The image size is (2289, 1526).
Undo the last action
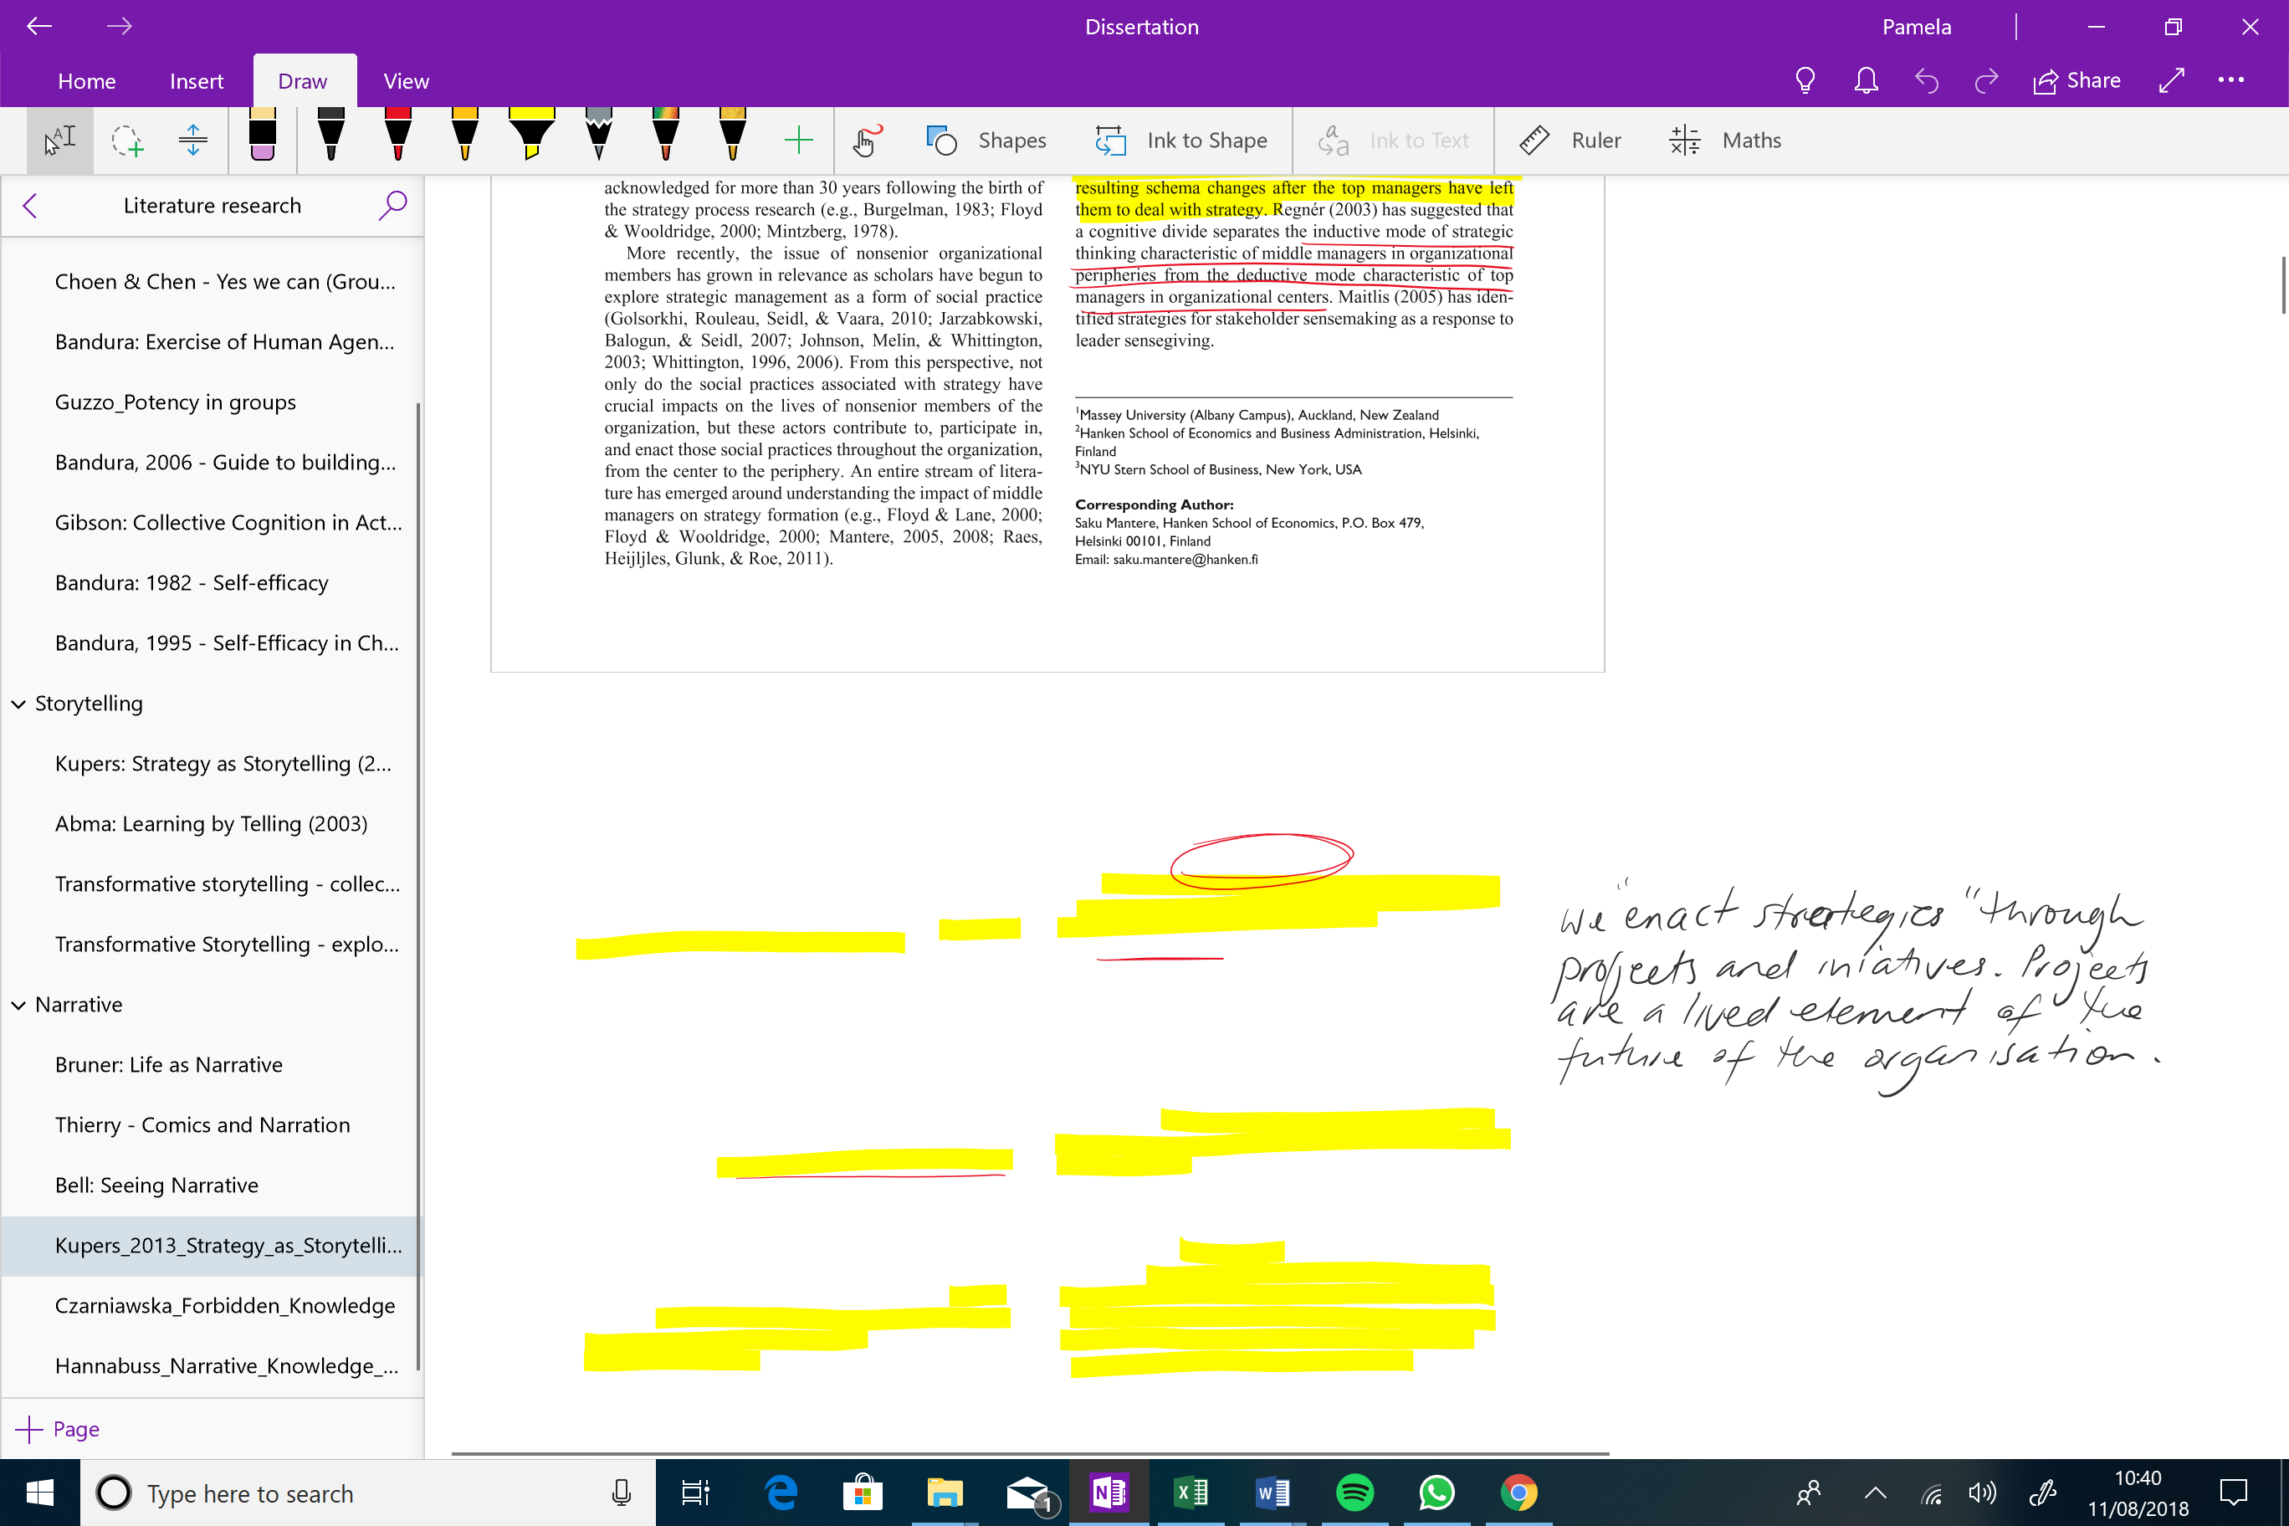tap(1926, 81)
